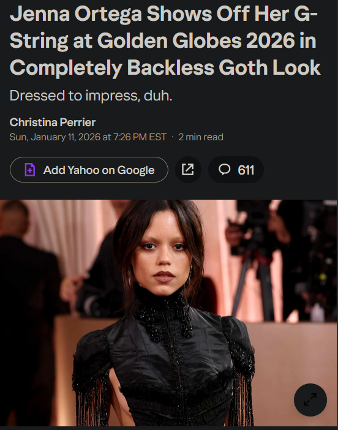Click subheading "Dressed to impress, duh."
The height and width of the screenshot is (430, 338).
point(91,96)
